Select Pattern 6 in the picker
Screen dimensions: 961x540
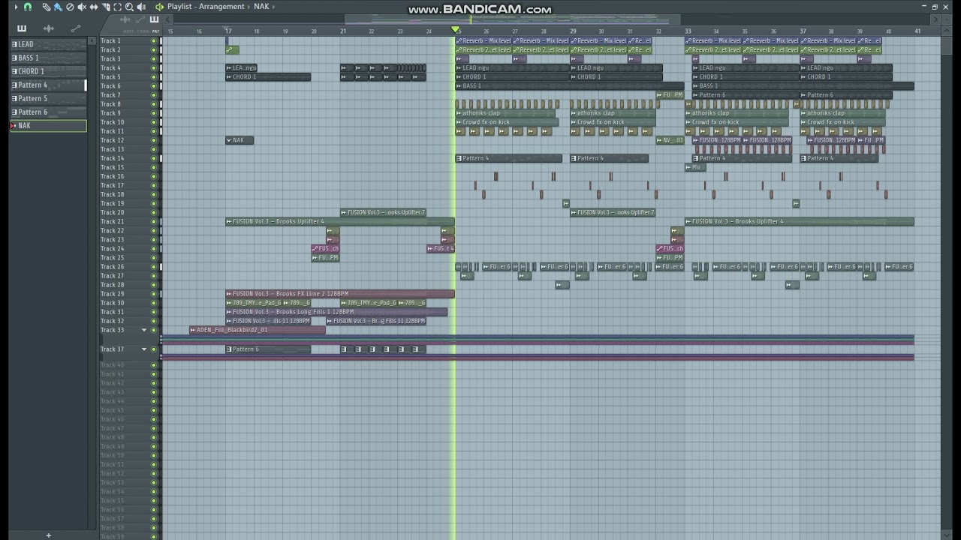48,112
